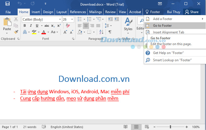
Task: Expand the Paste options arrow
Action: (7, 33)
